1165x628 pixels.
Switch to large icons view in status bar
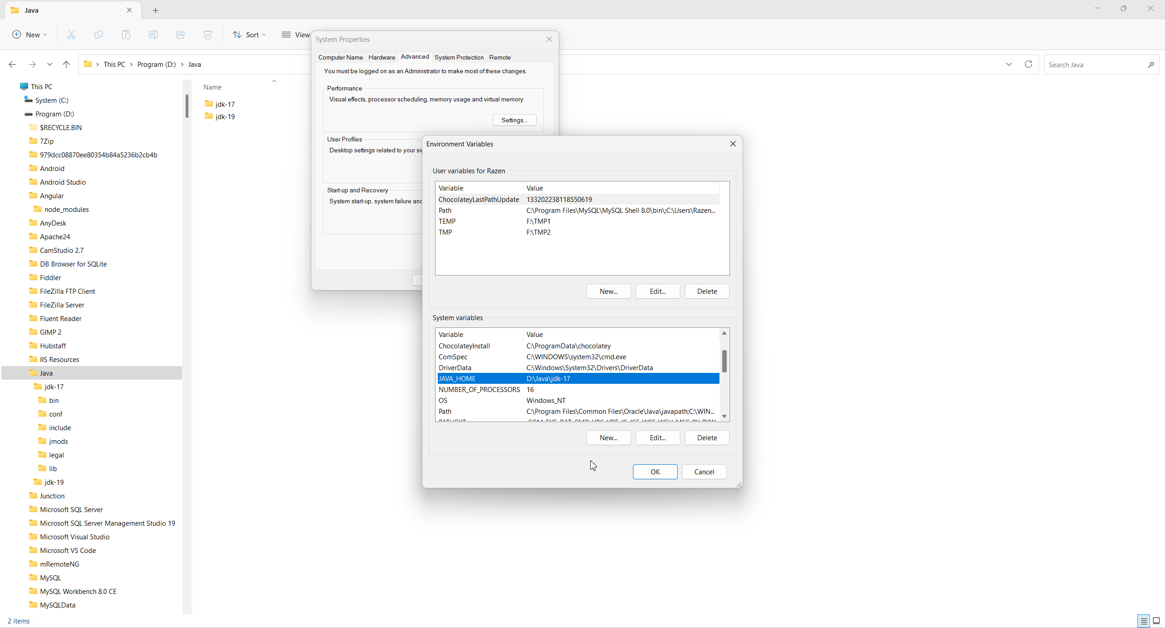pos(1156,621)
